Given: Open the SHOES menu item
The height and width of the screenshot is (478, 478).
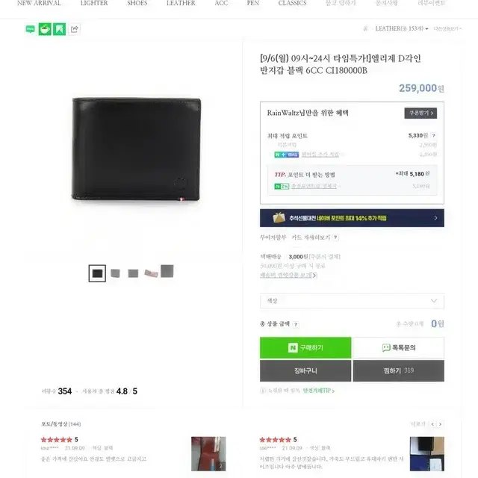Looking at the screenshot, I should tap(137, 3).
